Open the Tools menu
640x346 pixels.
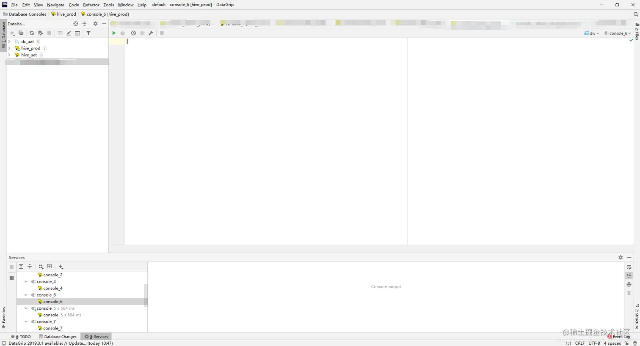pyautogui.click(x=109, y=5)
